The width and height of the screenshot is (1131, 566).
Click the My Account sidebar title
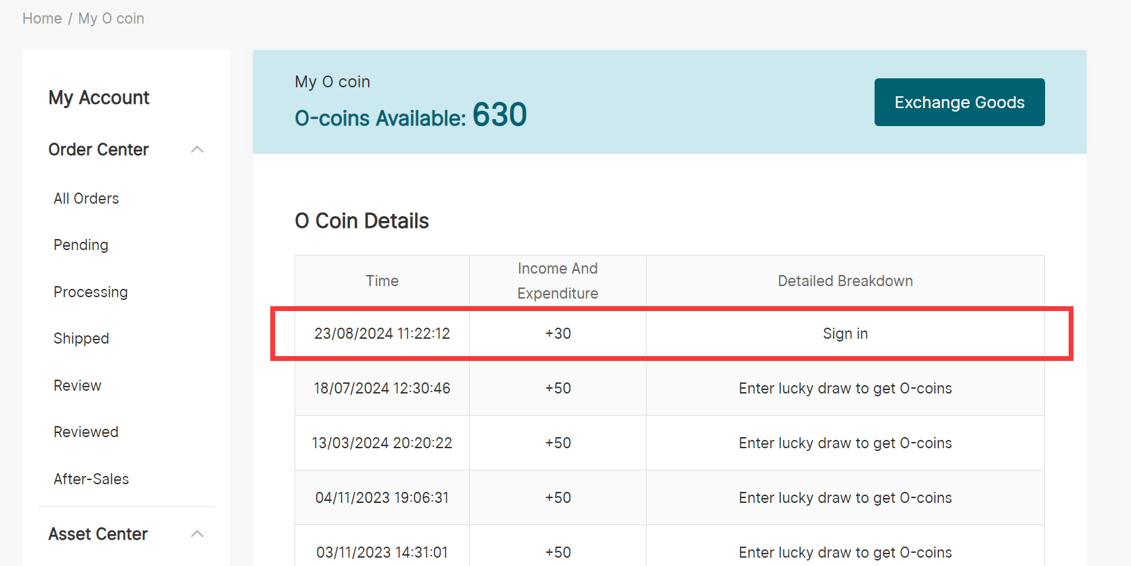99,98
